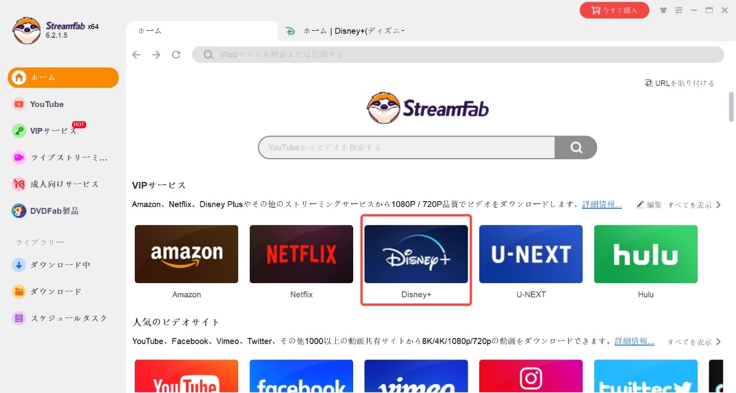Click the address bar search field

point(458,55)
